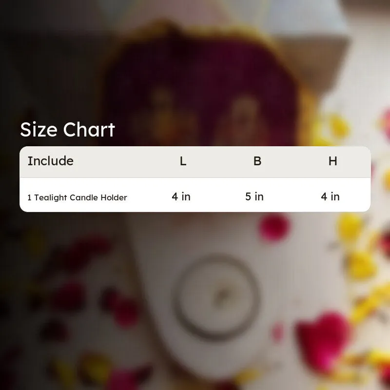The width and height of the screenshot is (390, 390).
Task: Click the blurred tealight candle in background
Action: pos(216,297)
